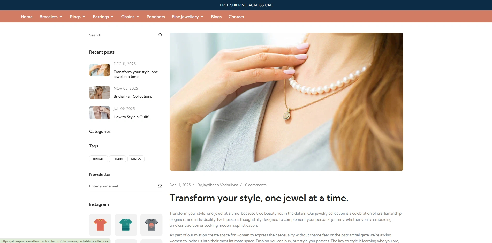Screen dimensions: 492x243
Task: Open the red t-shirt Instagram image
Action: 100,225
